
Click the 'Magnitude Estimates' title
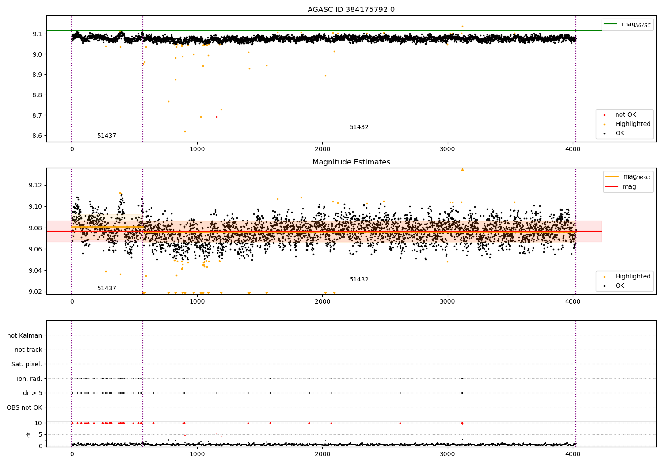(x=351, y=162)
